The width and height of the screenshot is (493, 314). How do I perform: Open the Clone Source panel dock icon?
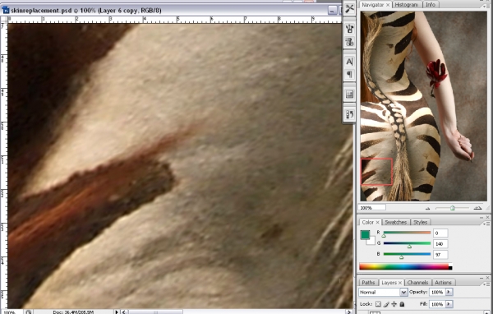(x=349, y=42)
